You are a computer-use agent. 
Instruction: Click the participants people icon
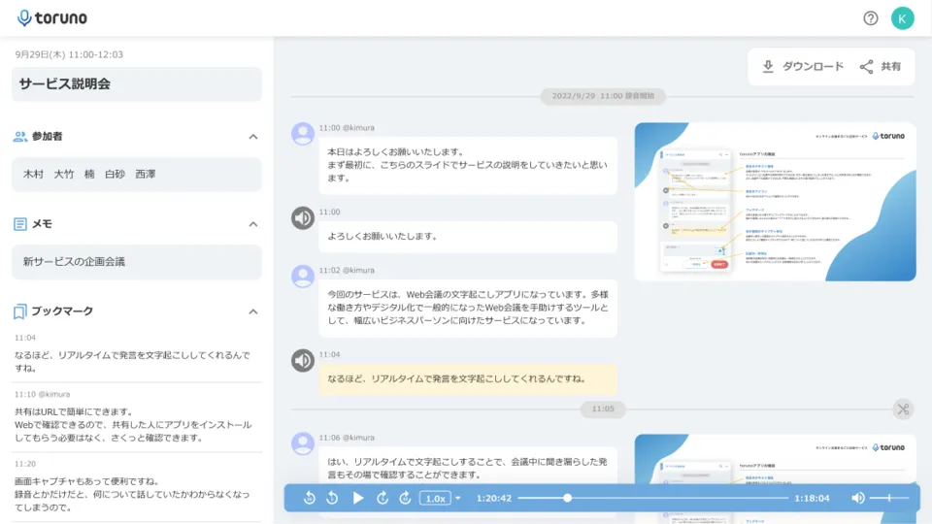[19, 137]
